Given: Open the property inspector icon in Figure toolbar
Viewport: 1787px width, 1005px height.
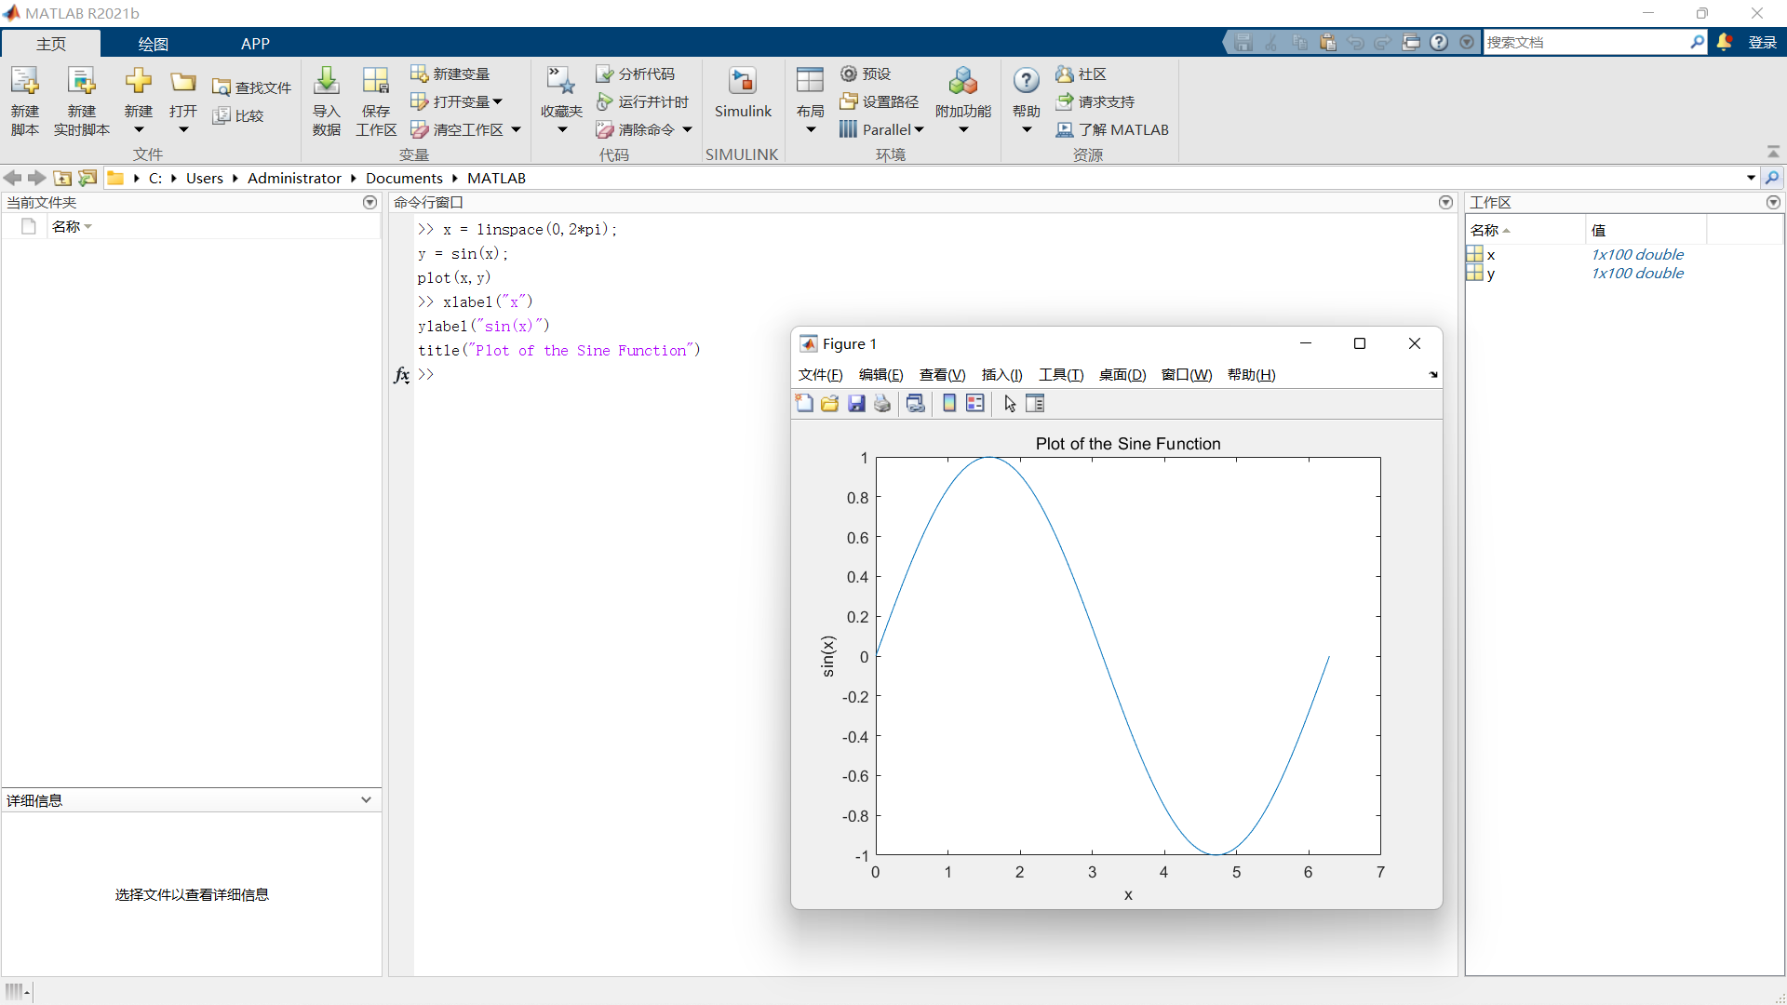Looking at the screenshot, I should coord(1035,403).
